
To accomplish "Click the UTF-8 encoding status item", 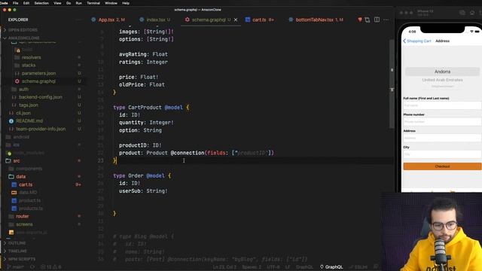I will point(273,267).
